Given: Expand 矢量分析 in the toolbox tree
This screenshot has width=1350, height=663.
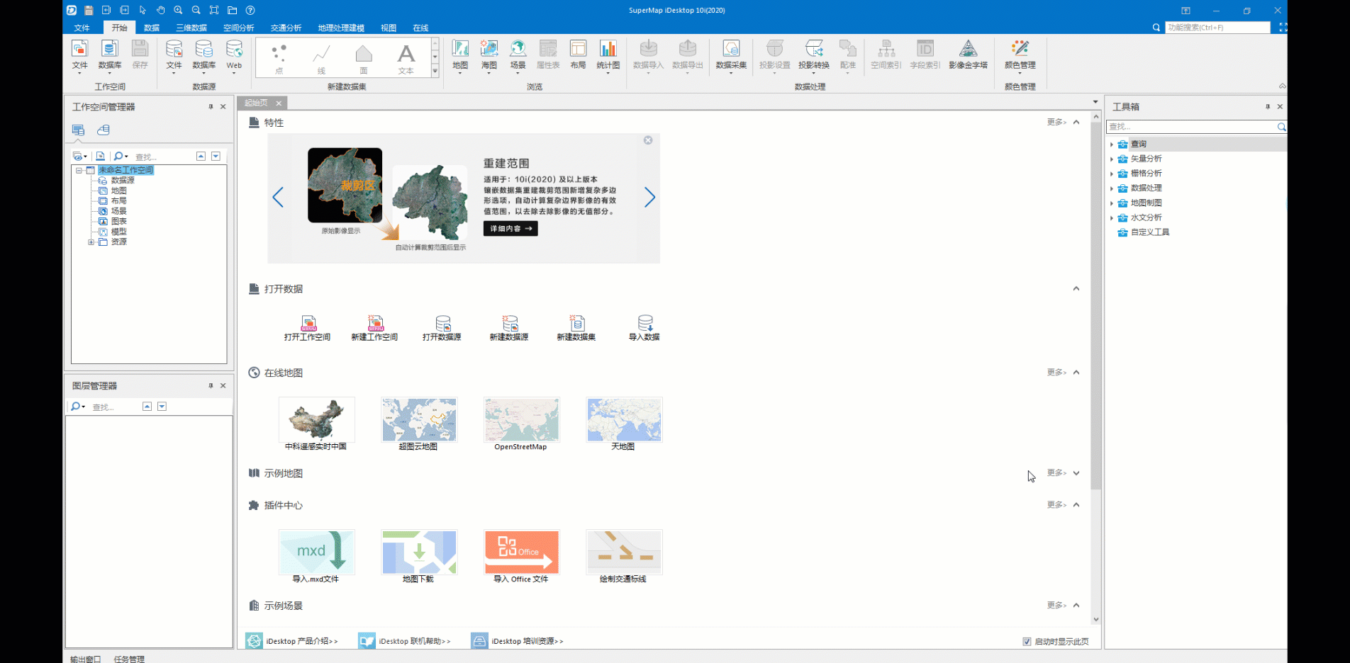Looking at the screenshot, I should coord(1112,159).
